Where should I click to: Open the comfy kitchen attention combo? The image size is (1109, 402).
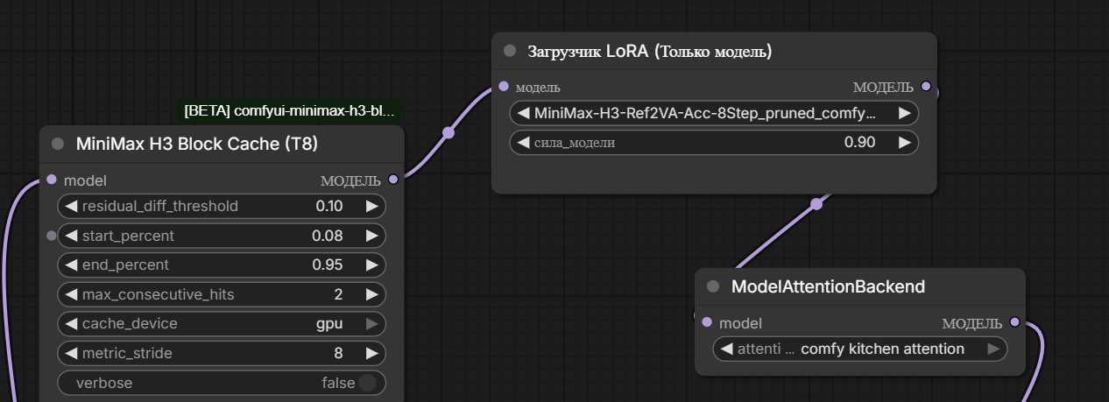(x=860, y=349)
